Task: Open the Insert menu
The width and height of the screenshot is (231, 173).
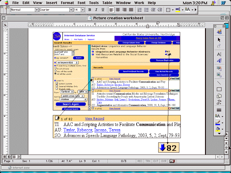Action: (x=52, y=3)
